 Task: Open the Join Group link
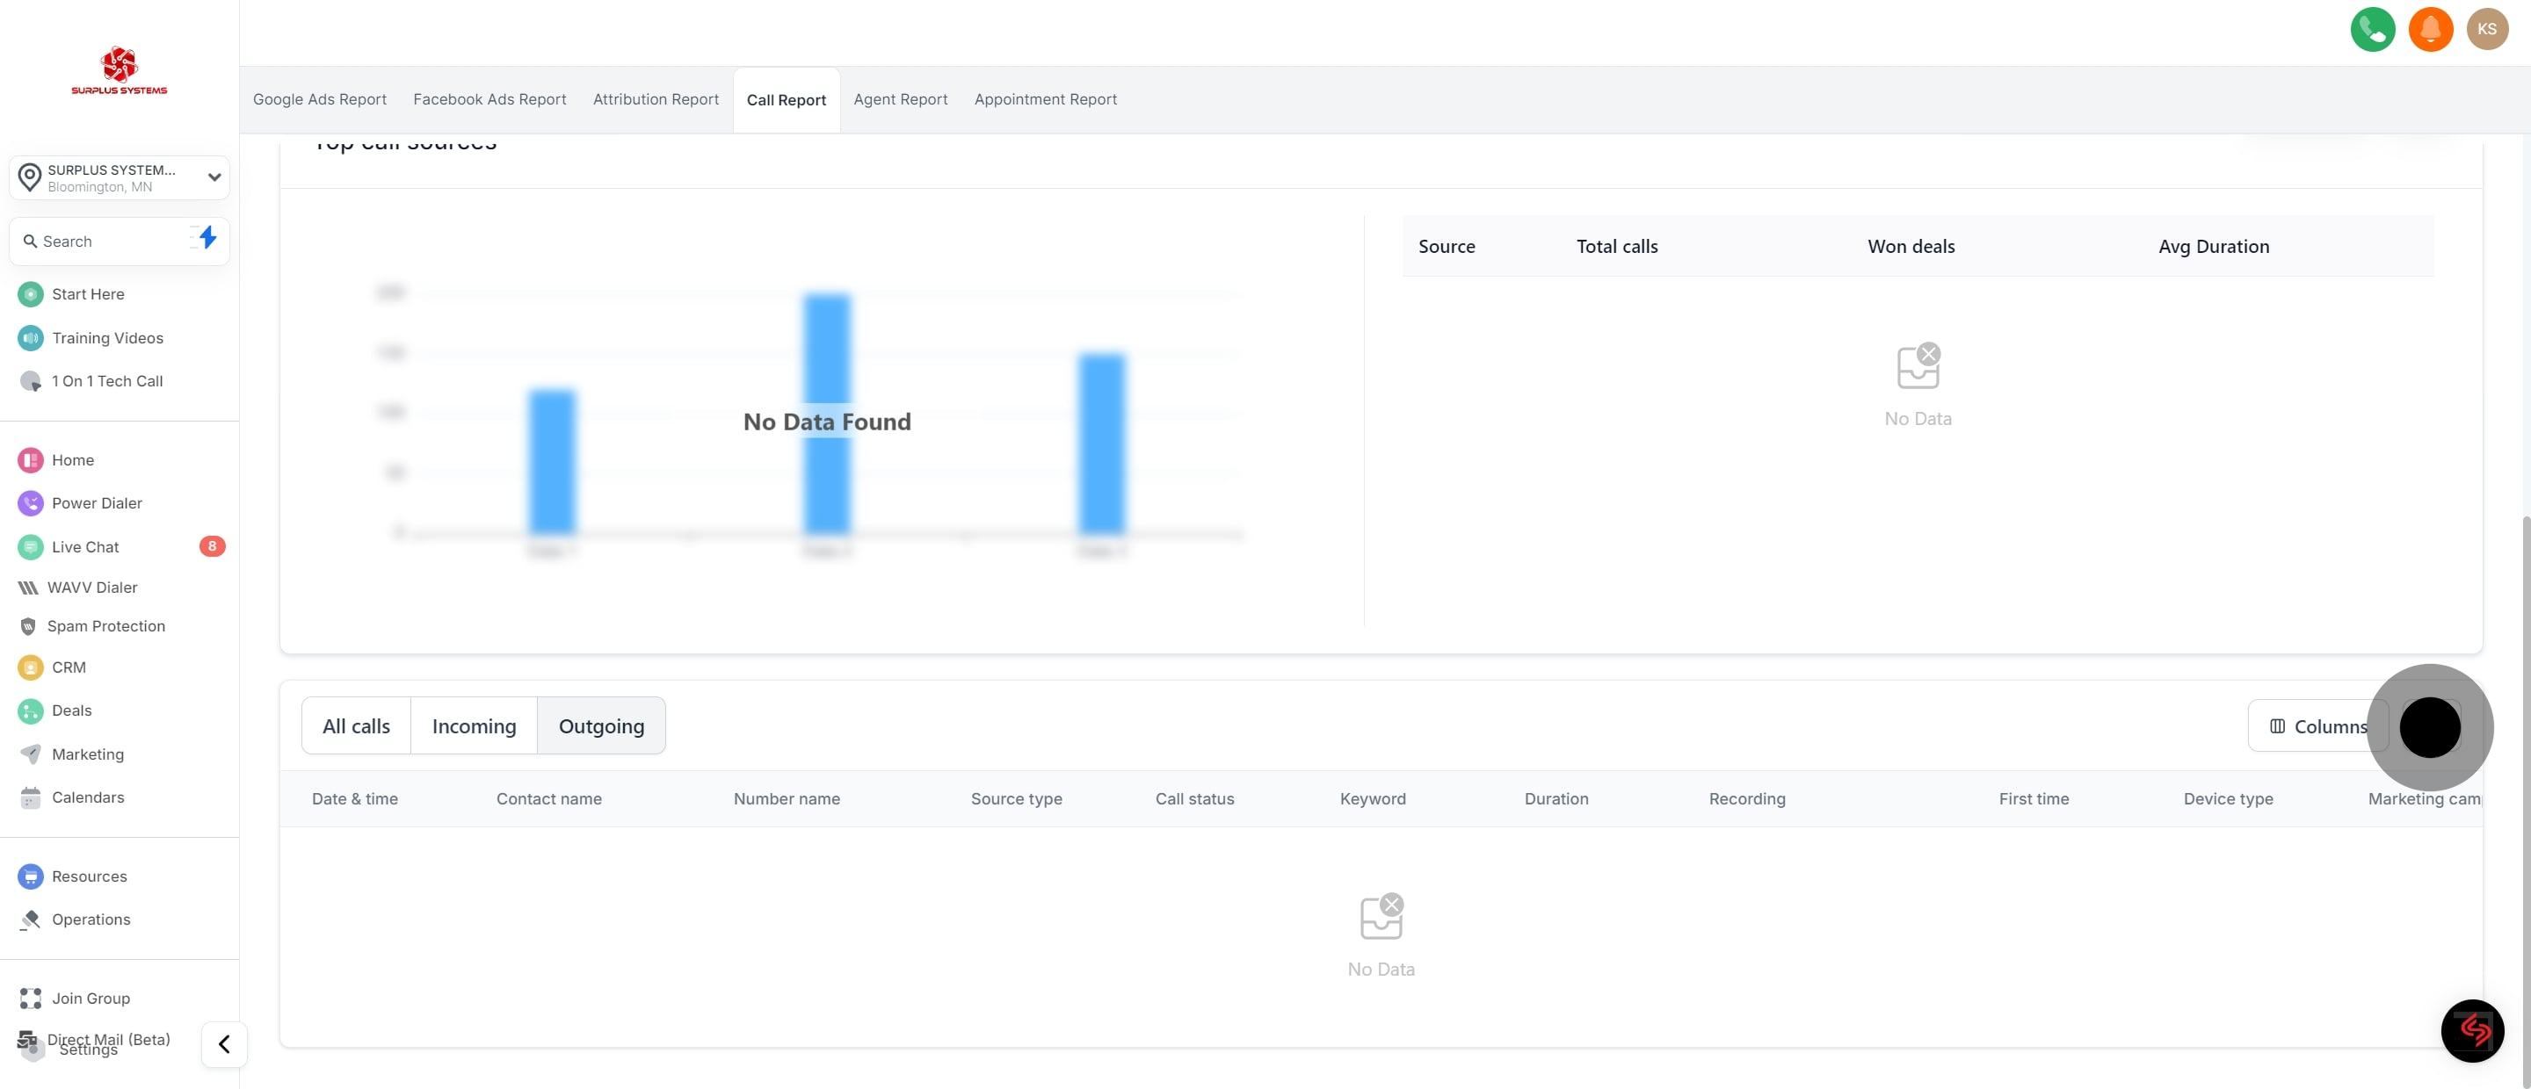pyautogui.click(x=91, y=999)
